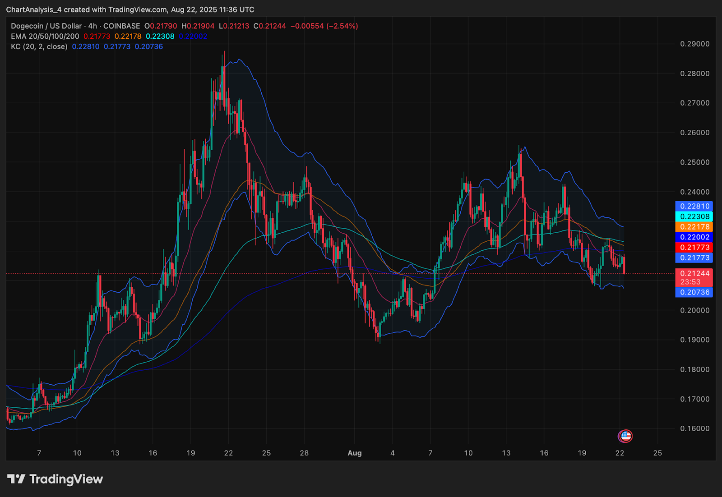Click the Aug label on the time axis
722x497 pixels.
coord(355,453)
